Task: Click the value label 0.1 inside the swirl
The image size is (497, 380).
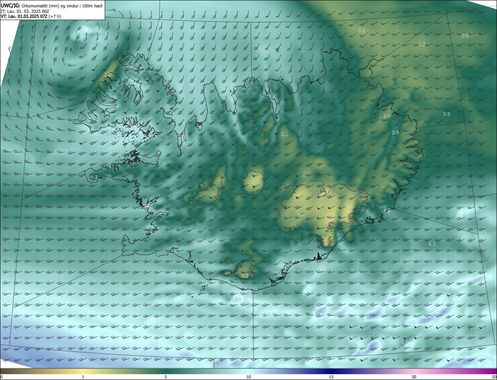Action: pos(85,30)
